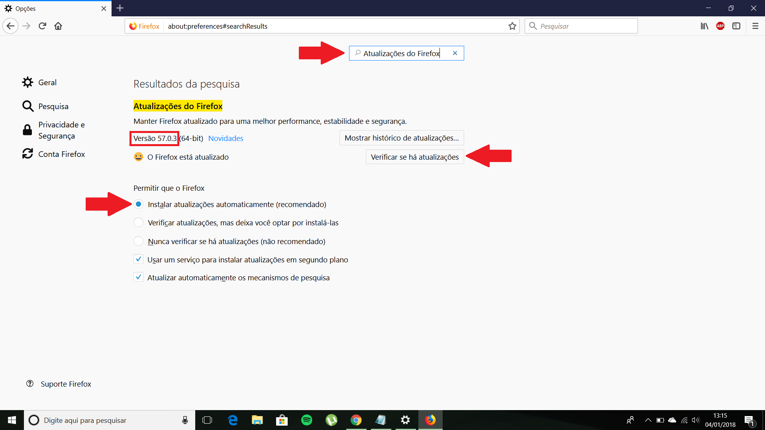
Task: Open the notepad-like app on taskbar
Action: pyautogui.click(x=381, y=420)
